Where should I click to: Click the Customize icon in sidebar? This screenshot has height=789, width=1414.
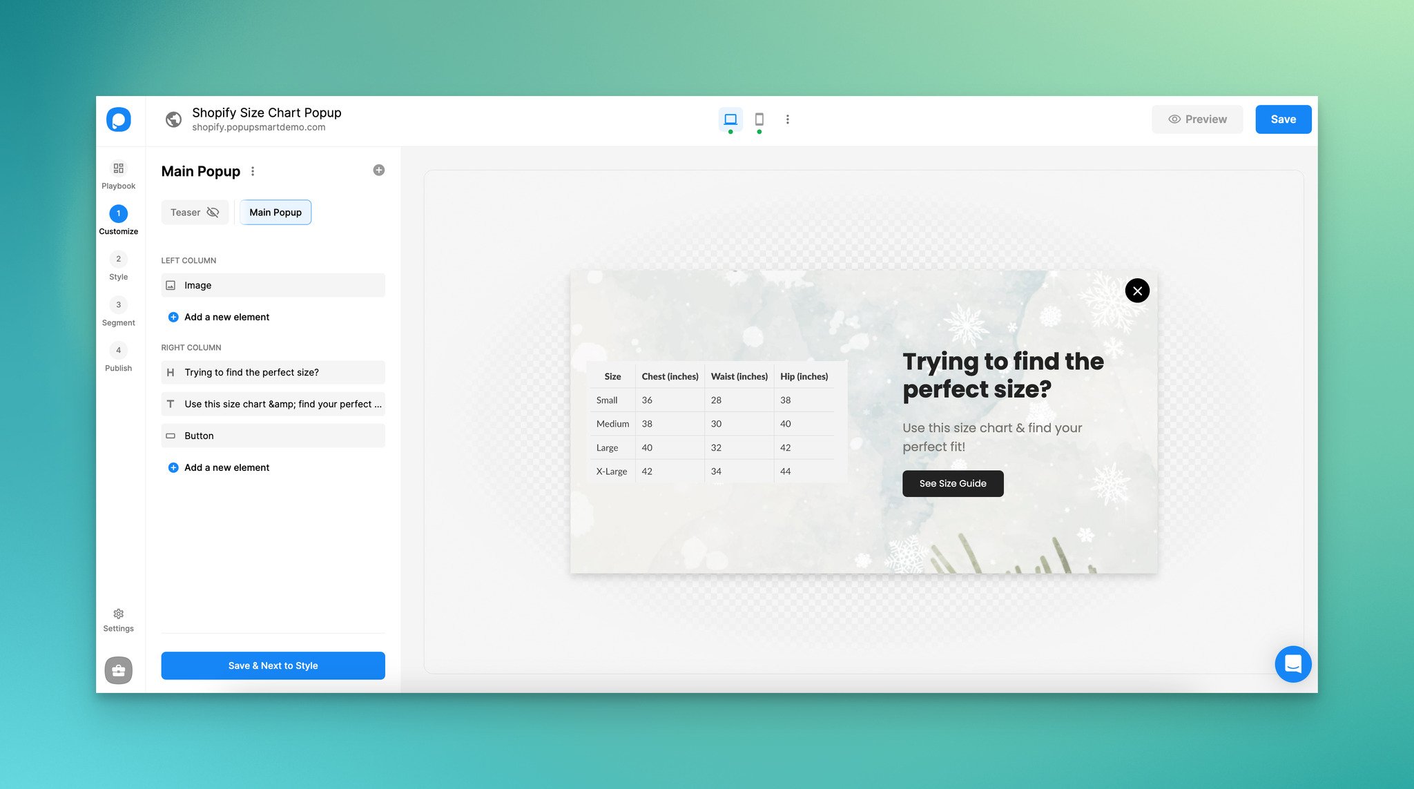[119, 213]
